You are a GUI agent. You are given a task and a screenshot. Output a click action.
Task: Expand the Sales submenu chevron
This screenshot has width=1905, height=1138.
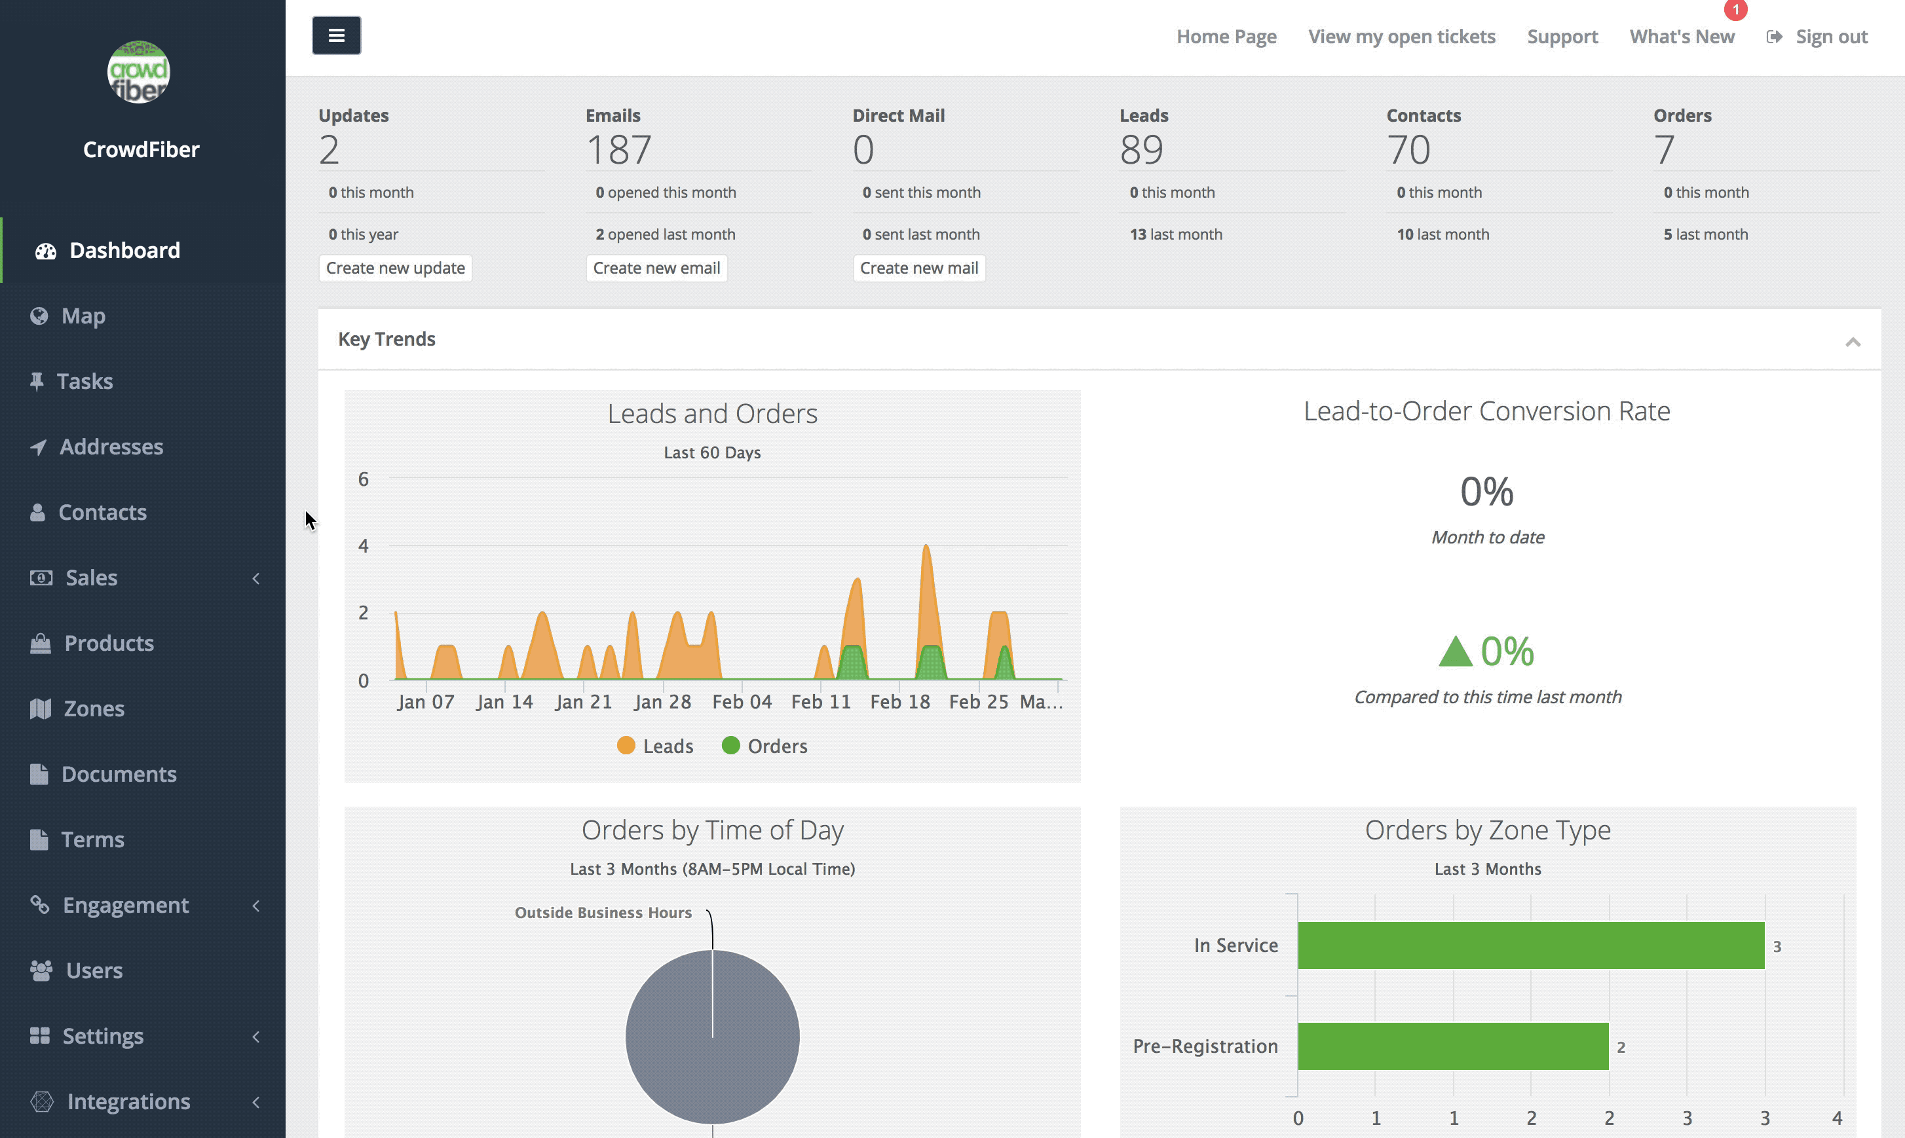(x=256, y=578)
